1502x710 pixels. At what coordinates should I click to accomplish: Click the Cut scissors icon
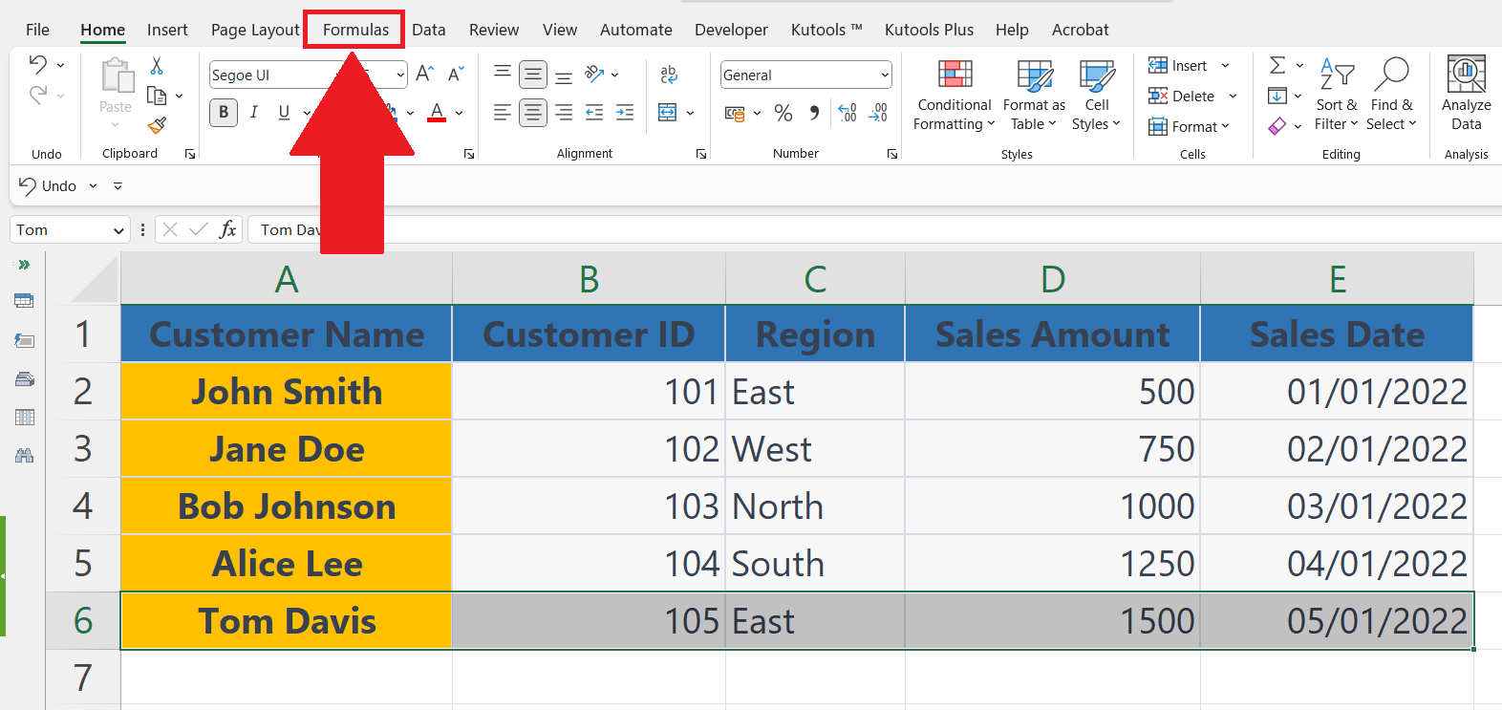[157, 66]
